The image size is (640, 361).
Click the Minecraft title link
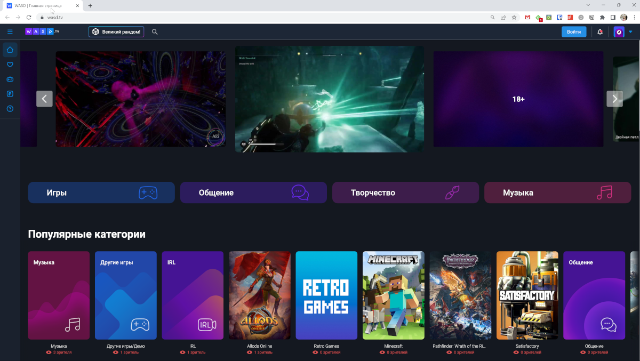click(x=394, y=346)
